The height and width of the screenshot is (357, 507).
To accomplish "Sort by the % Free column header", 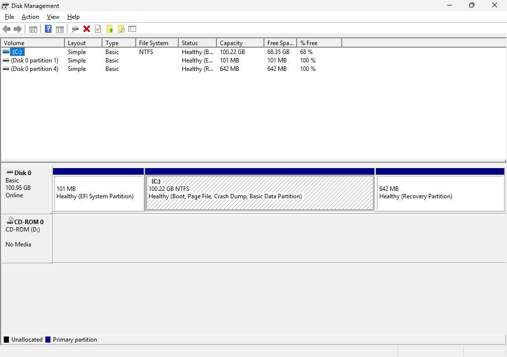I will click(319, 43).
